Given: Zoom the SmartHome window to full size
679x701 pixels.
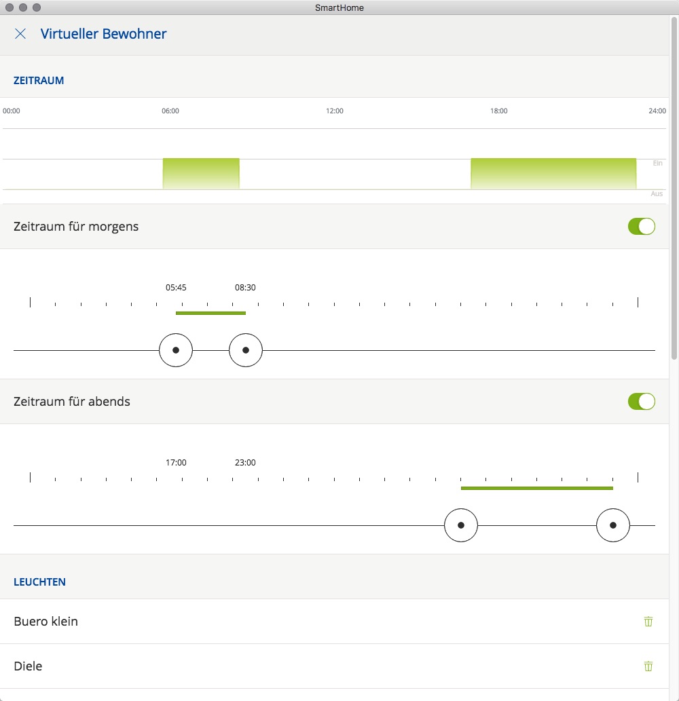Looking at the screenshot, I should (37, 7).
